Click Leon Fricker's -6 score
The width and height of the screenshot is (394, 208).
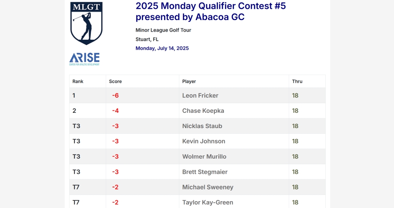tap(115, 96)
